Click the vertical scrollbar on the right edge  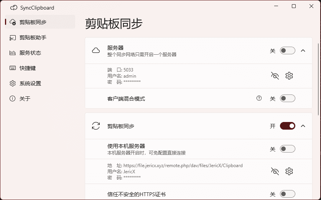[318, 79]
